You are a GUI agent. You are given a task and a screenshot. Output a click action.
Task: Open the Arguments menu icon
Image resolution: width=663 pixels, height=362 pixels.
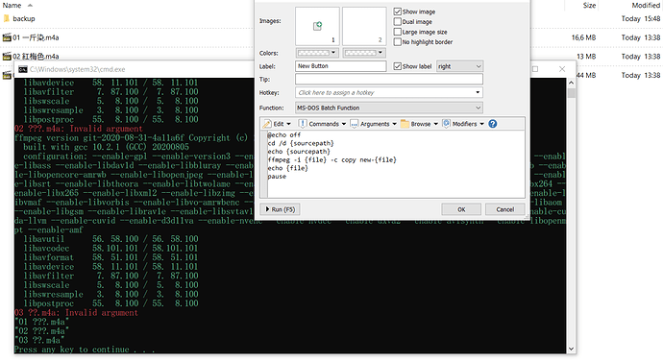click(355, 124)
